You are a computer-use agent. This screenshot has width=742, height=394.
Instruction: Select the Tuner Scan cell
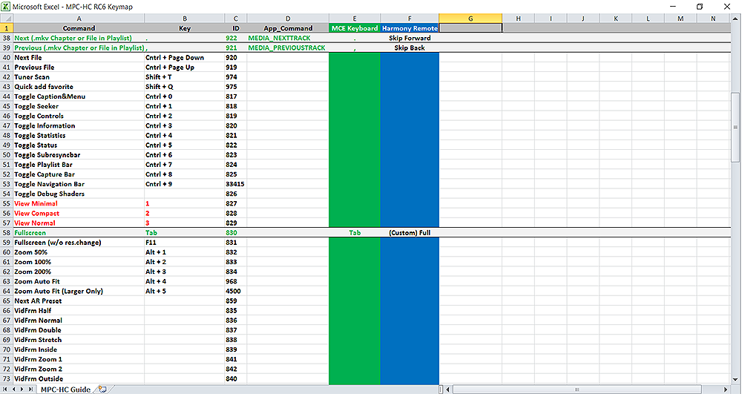tap(79, 77)
